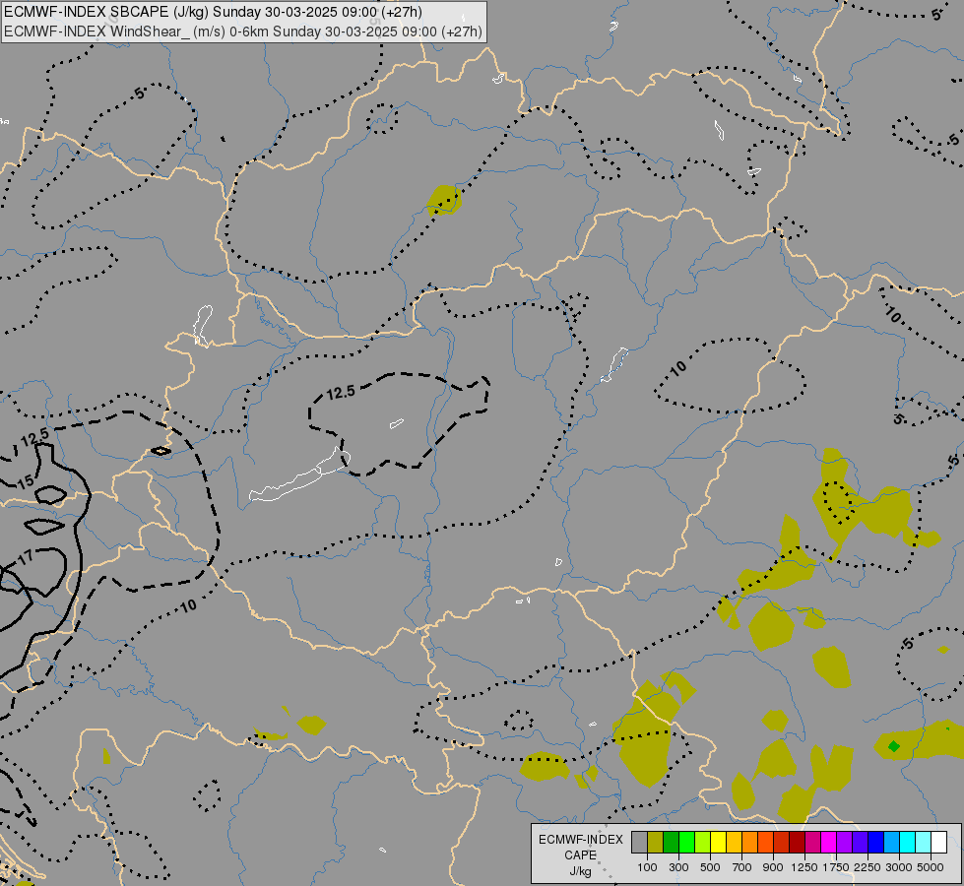Viewport: 964px width, 886px height.
Task: Pick the dark green CAPE legend swatch
Action: tap(671, 842)
